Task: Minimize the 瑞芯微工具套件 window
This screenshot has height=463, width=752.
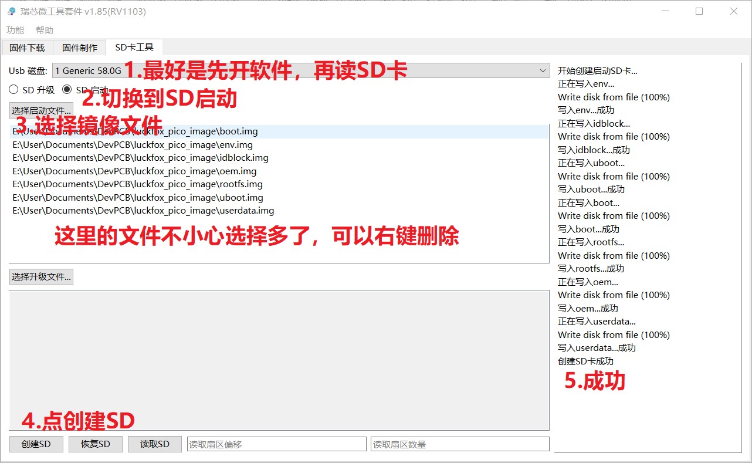Action: 665,11
